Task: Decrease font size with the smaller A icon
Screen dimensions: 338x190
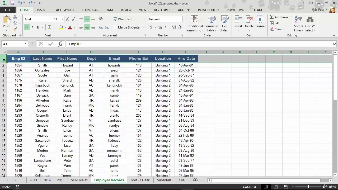Action: pos(74,19)
